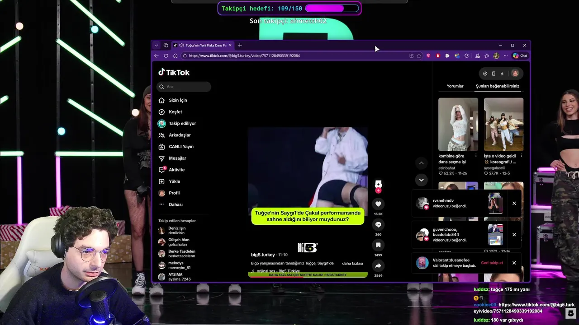The height and width of the screenshot is (325, 579).
Task: Dismiss Valorant:dusanefee follow notification
Action: [x=514, y=263]
